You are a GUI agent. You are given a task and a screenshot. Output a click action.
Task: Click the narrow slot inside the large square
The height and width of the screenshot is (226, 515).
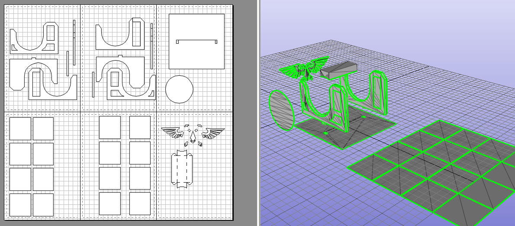click(x=196, y=42)
